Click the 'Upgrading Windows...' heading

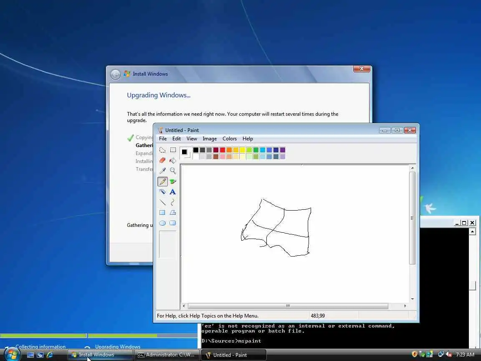click(159, 95)
